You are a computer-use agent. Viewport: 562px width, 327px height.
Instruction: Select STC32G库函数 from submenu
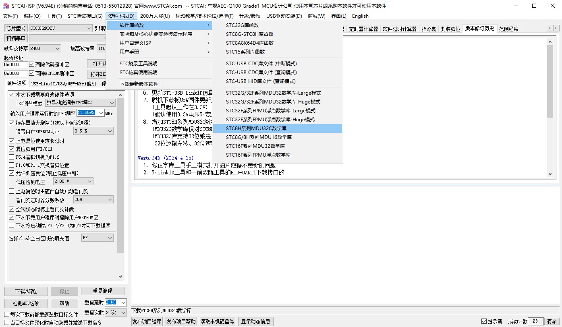coord(277,25)
